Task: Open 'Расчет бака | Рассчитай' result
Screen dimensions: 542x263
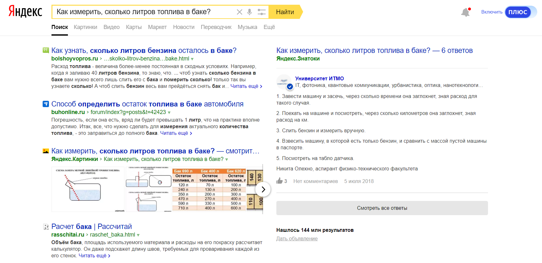Action: 92,226
